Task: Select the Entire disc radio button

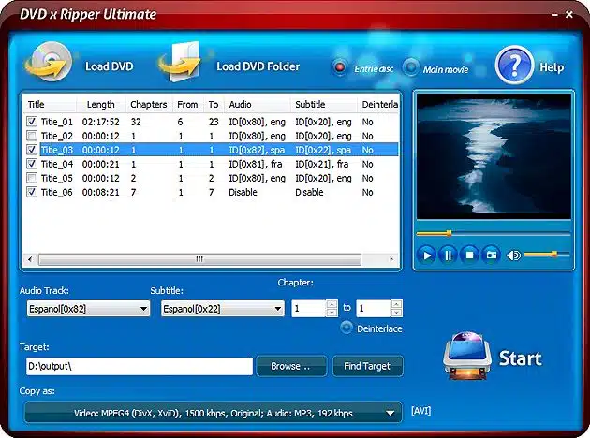Action: click(340, 67)
